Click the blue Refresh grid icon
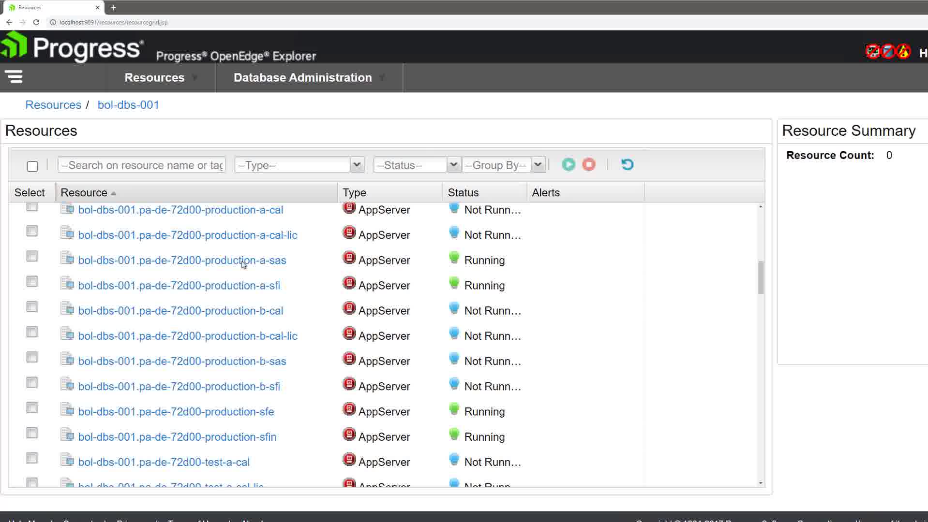 point(627,165)
